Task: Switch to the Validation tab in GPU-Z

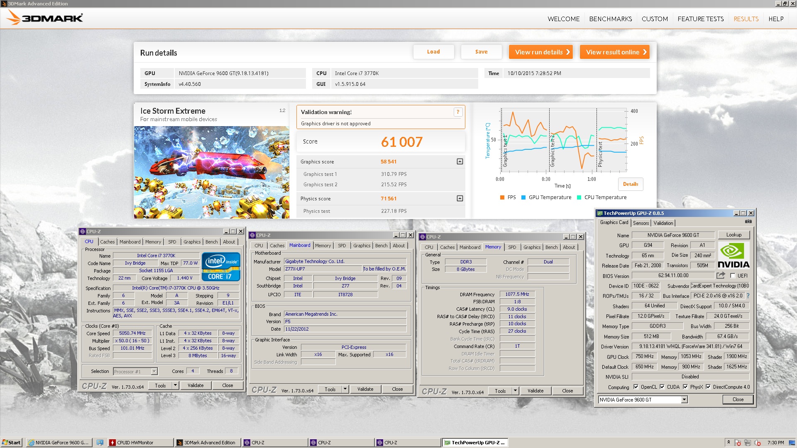Action: [663, 223]
